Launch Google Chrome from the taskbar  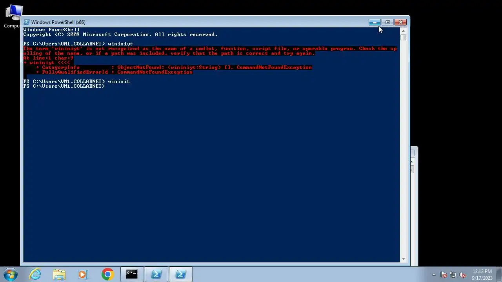[x=107, y=274]
